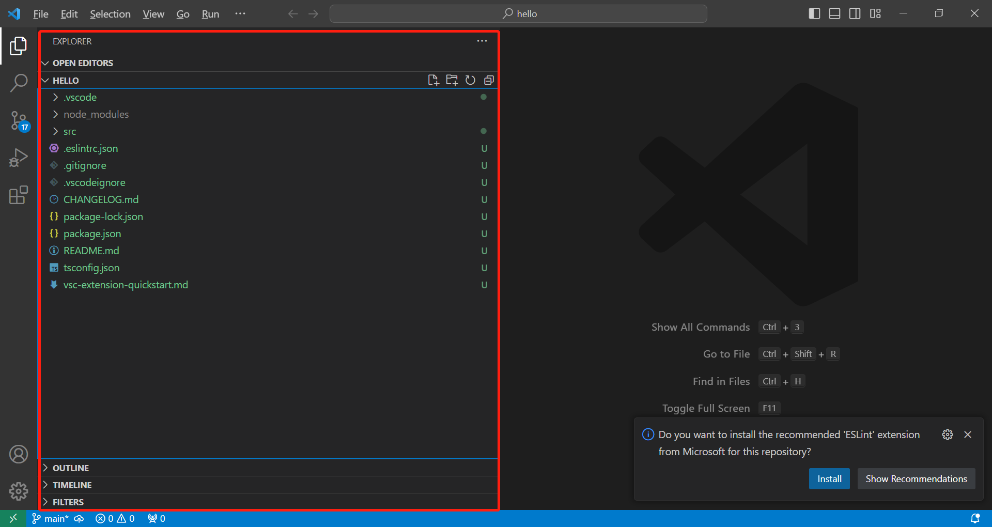
Task: Expand the src folder
Action: [x=269, y=131]
